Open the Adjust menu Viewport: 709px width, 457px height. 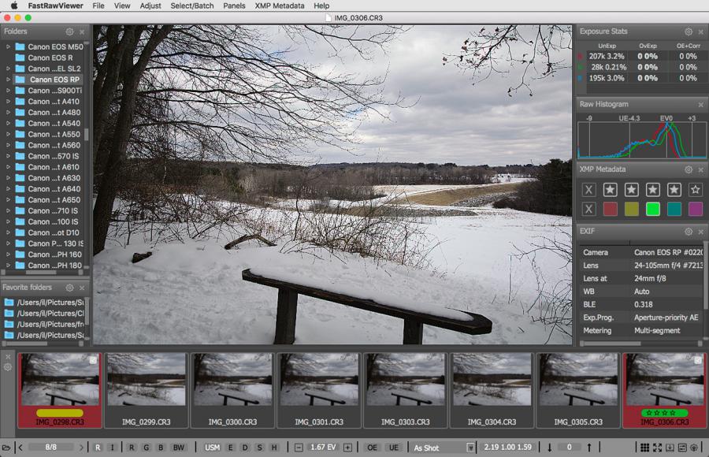click(x=150, y=6)
